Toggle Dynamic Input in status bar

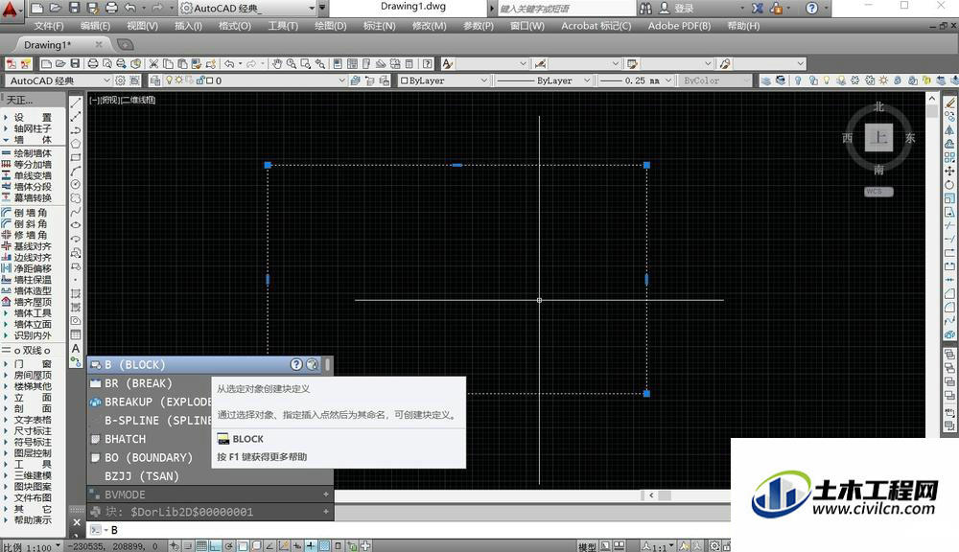pyautogui.click(x=296, y=545)
